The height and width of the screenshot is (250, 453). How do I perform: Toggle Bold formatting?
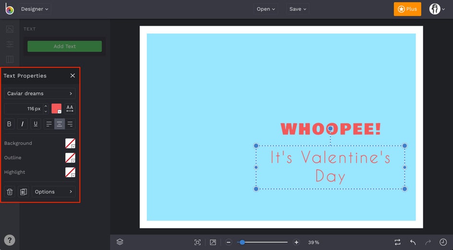(9, 124)
